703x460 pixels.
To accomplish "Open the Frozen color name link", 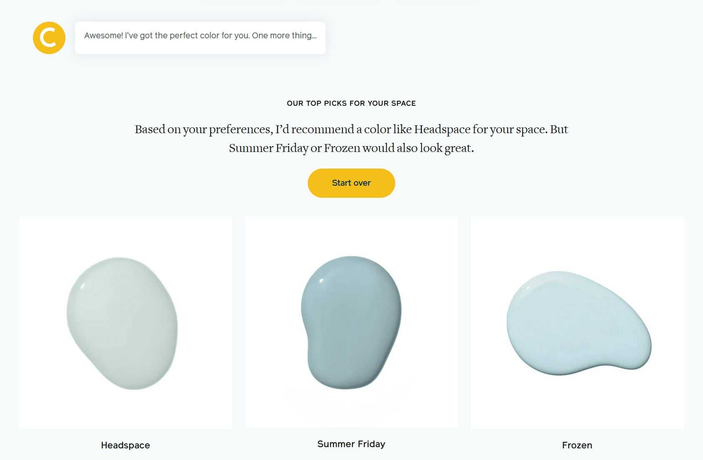I will [577, 445].
